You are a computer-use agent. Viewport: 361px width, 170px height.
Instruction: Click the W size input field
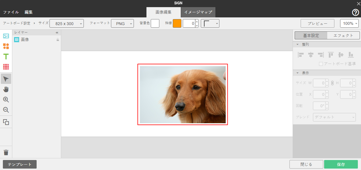click(x=319, y=83)
